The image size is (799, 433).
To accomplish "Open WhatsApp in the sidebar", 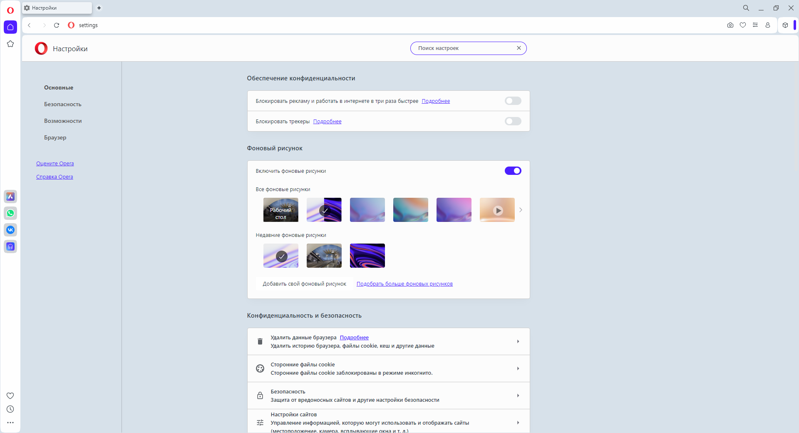I will [10, 213].
